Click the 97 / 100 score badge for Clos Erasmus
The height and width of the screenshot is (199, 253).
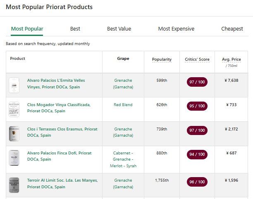coord(197,130)
